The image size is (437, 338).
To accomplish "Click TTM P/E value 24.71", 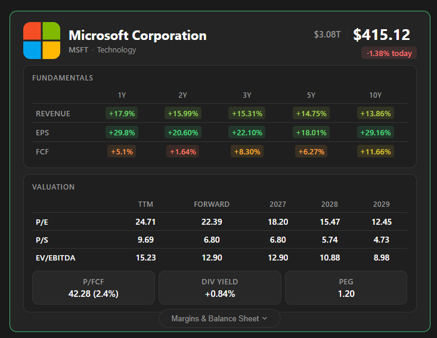I will 145,222.
